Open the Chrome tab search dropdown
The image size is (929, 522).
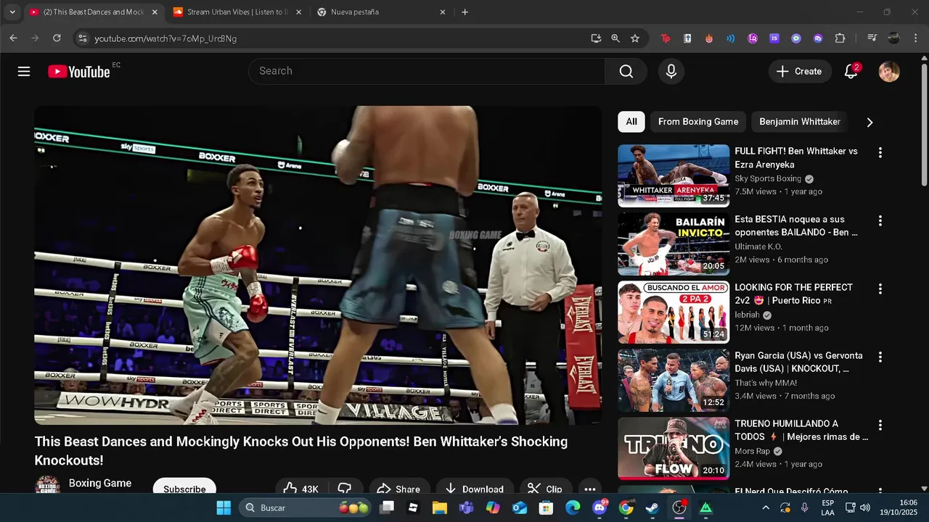(12, 12)
